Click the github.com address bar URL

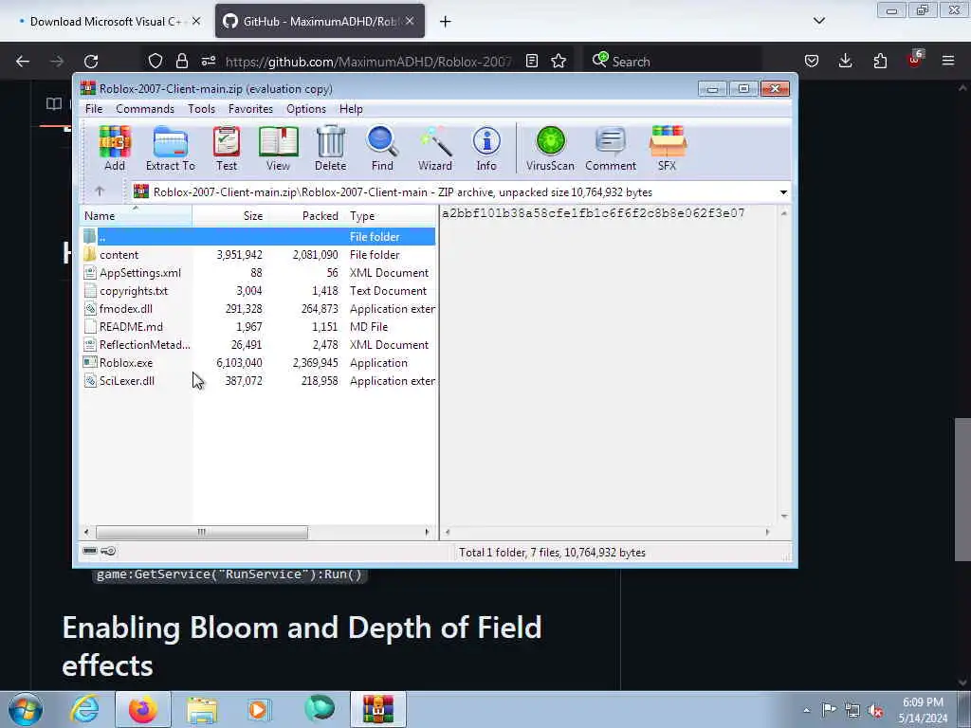(368, 62)
